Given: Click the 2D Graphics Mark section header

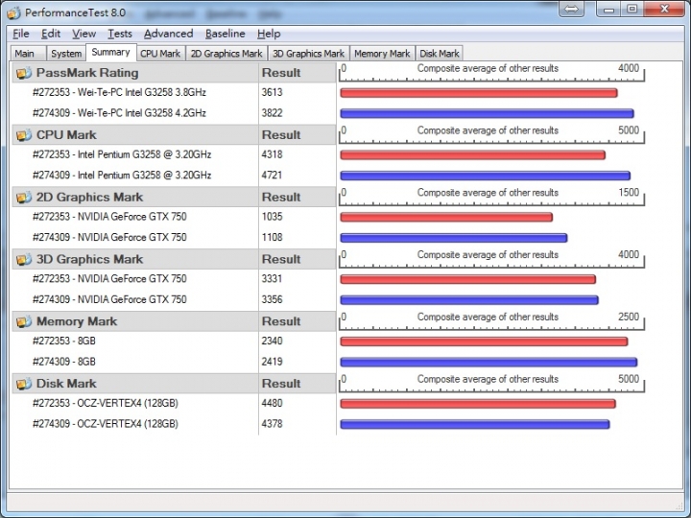Looking at the screenshot, I should click(x=135, y=198).
